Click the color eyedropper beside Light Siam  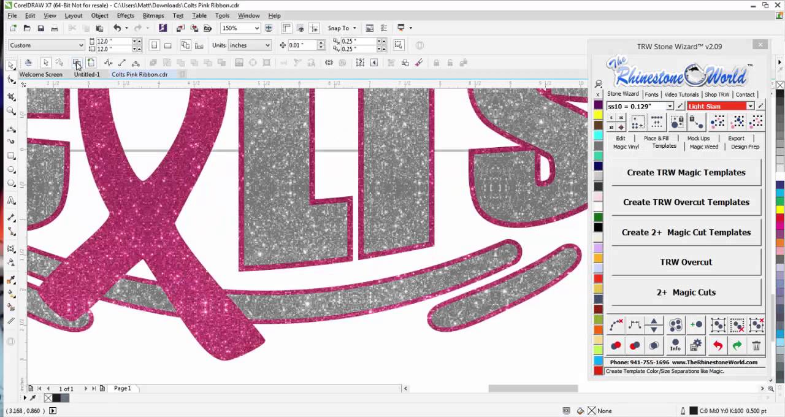[x=760, y=106]
